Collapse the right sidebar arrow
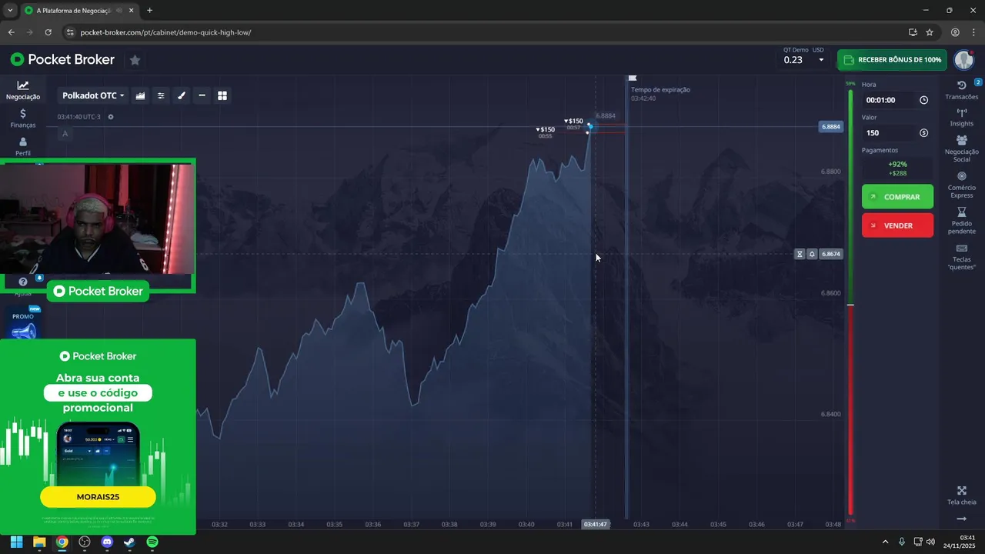This screenshot has height=554, width=985. point(962,519)
